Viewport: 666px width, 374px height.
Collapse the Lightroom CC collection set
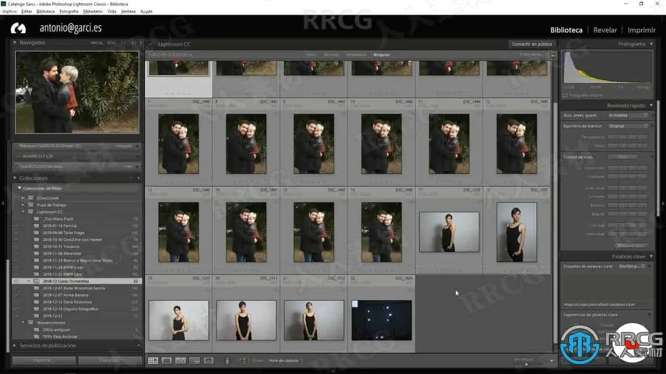tap(23, 212)
